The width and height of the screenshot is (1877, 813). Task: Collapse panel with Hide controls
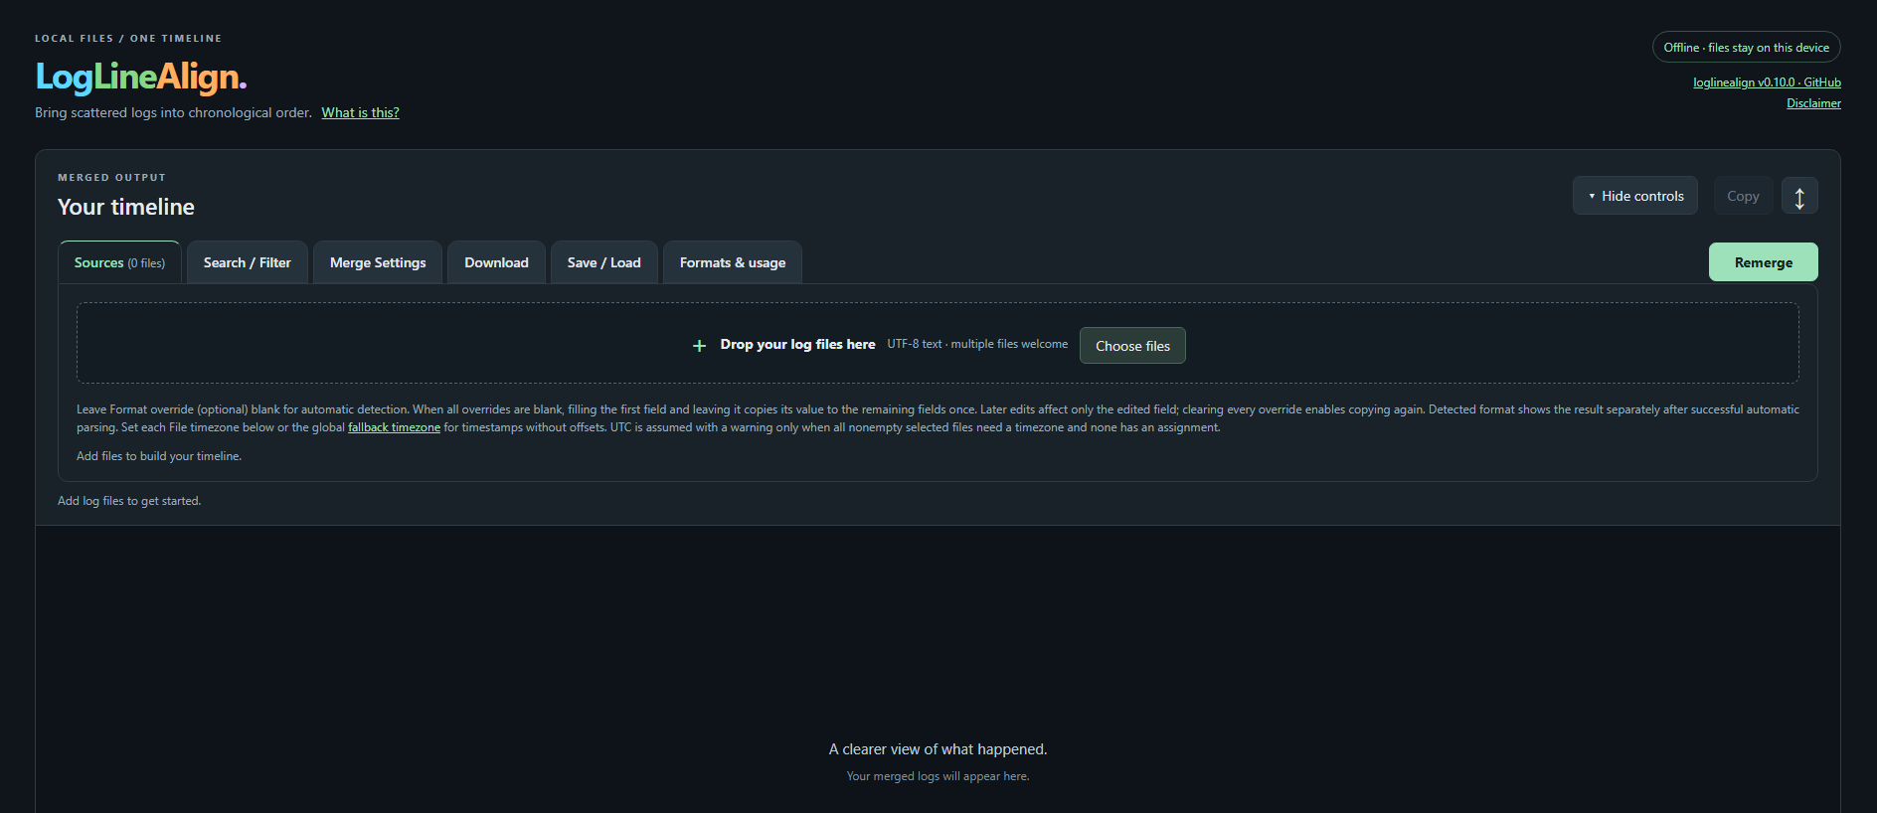pyautogui.click(x=1635, y=196)
